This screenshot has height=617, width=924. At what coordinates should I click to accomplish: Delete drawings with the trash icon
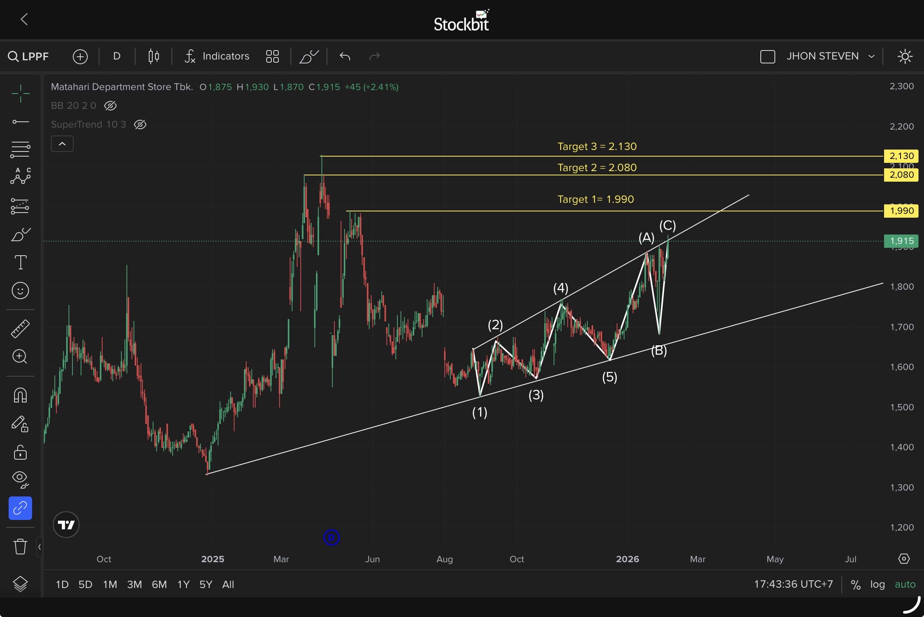coord(20,547)
